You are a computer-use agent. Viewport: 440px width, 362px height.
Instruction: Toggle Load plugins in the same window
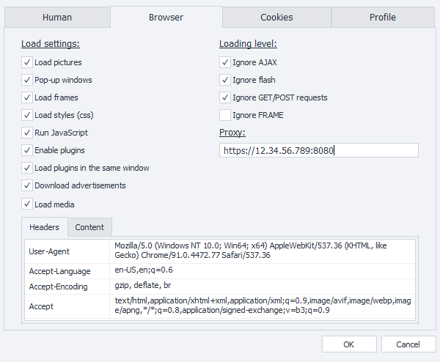coord(27,168)
